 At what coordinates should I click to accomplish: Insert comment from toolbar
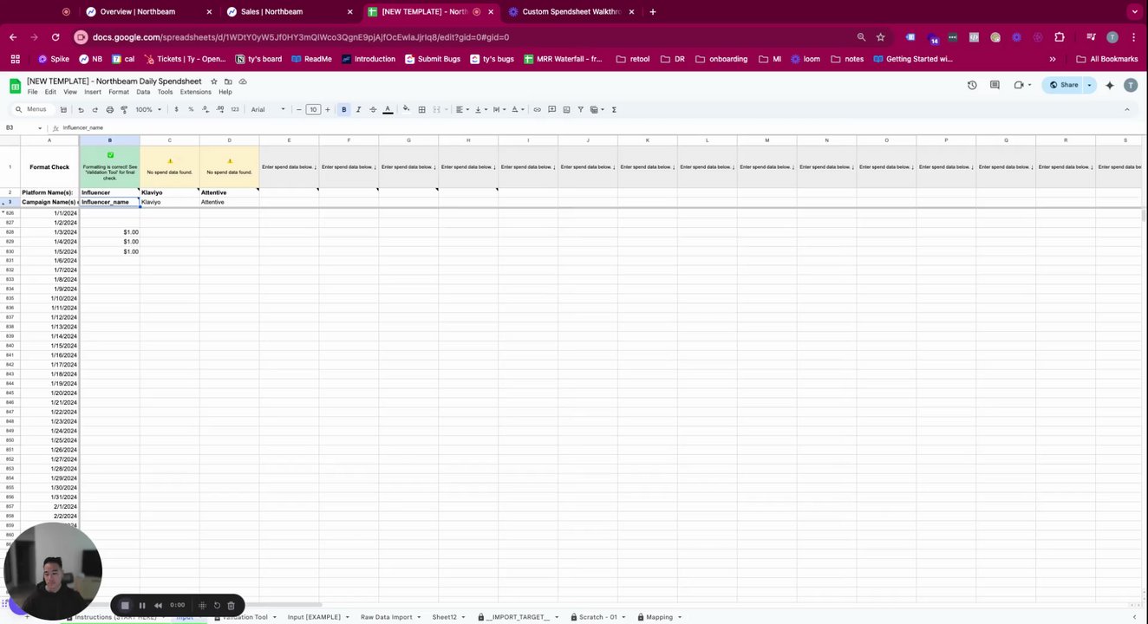pos(551,110)
